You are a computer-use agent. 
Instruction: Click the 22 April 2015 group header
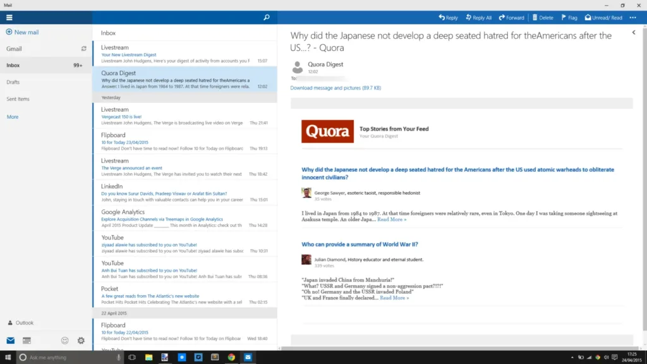(x=185, y=313)
